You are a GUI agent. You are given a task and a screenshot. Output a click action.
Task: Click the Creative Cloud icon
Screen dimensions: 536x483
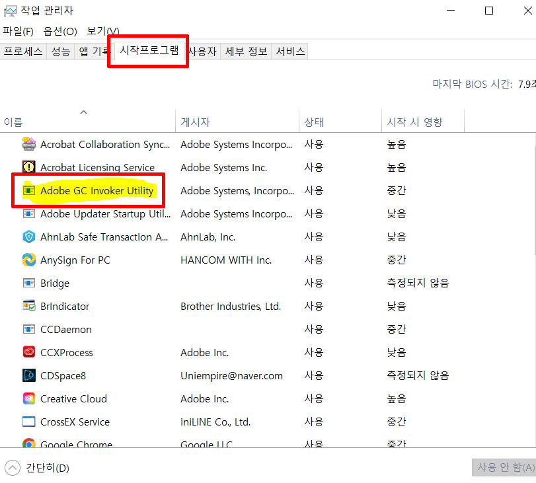tap(28, 398)
